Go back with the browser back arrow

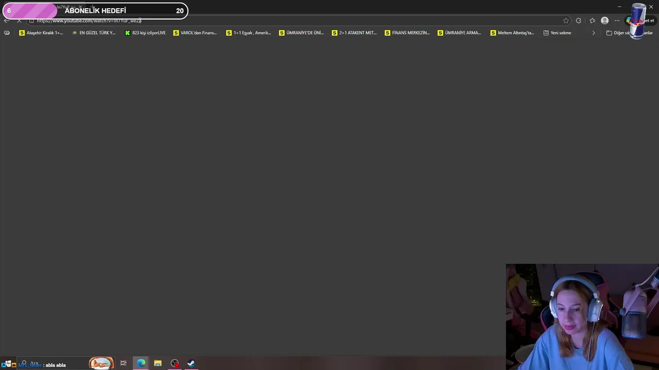point(6,21)
